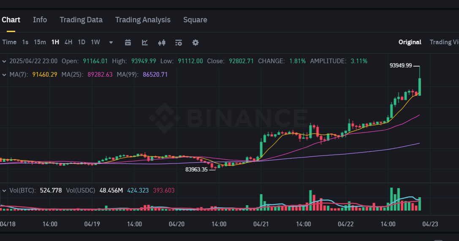Open the chart display list icon
This screenshot has width=459, height=241.
[179, 43]
